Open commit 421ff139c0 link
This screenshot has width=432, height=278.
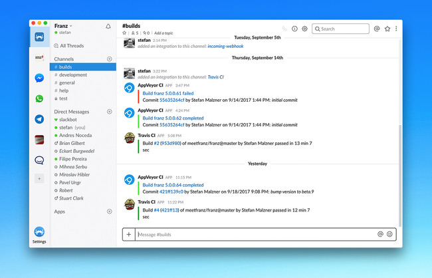coord(171,192)
